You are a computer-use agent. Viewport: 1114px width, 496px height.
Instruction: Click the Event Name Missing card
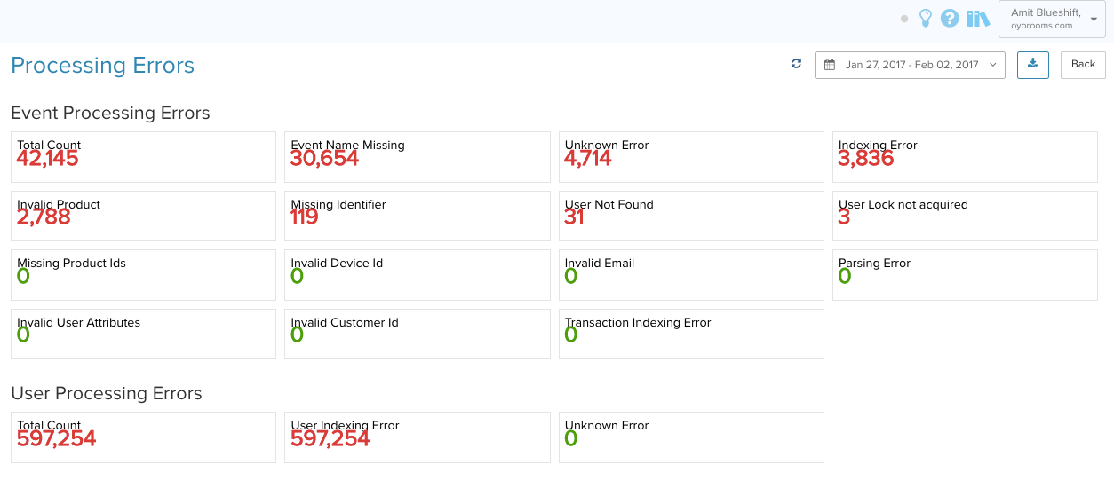(x=418, y=157)
